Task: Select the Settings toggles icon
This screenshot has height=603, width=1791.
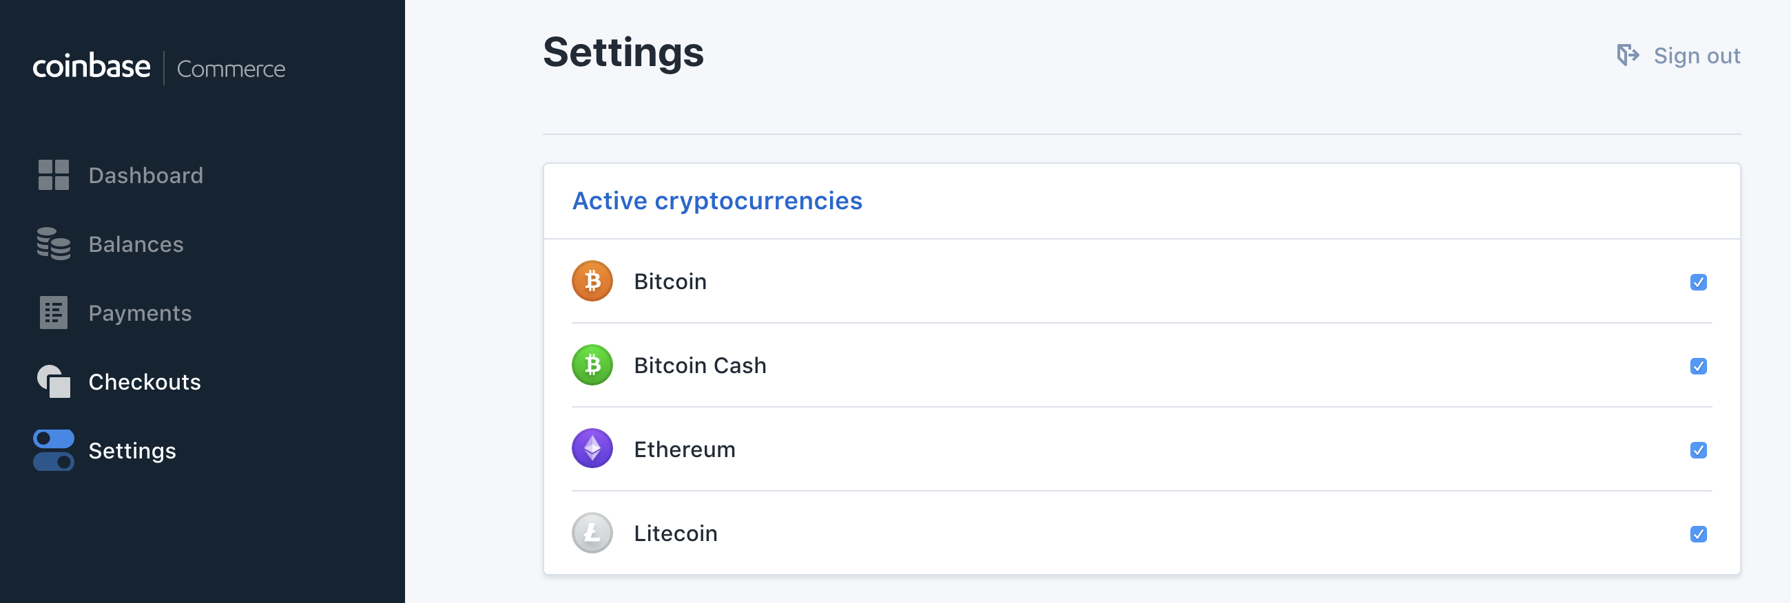Action: click(x=53, y=450)
